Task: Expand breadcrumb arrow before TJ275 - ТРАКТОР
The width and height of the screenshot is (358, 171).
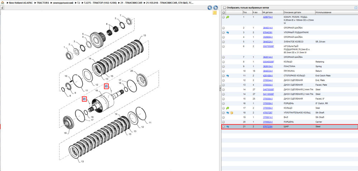Action: [82, 3]
